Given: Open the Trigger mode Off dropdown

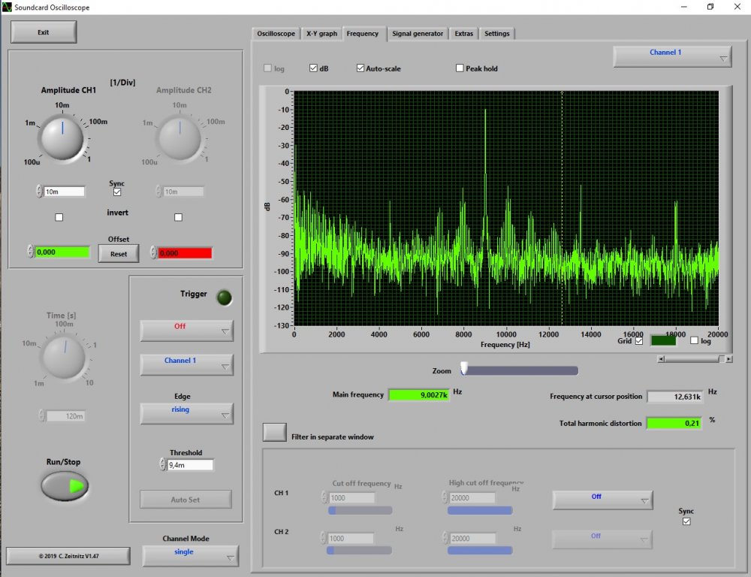Looking at the screenshot, I should [x=186, y=331].
